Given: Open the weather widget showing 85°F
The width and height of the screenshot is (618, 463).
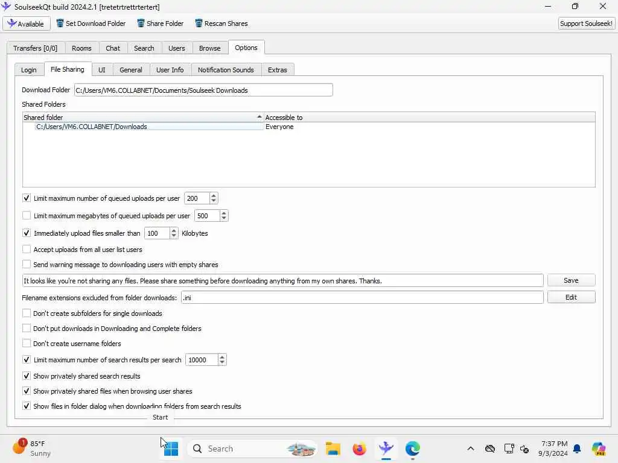Looking at the screenshot, I should [33, 449].
